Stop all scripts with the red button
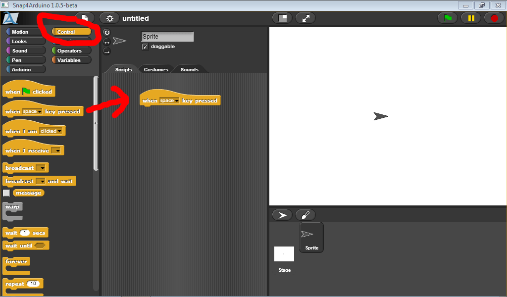This screenshot has width=507, height=297. [494, 18]
